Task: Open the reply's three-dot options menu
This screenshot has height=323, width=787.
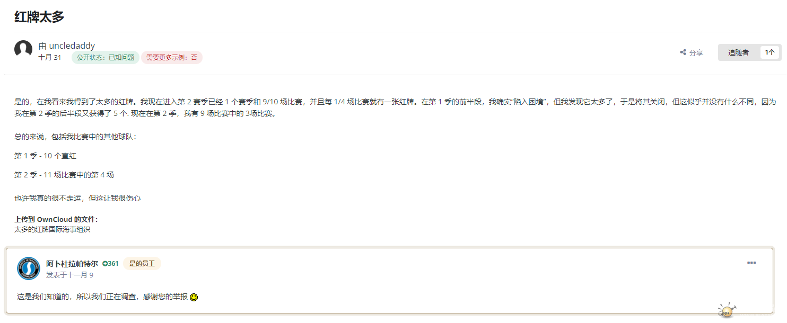Action: [751, 263]
